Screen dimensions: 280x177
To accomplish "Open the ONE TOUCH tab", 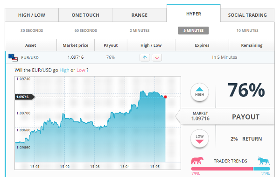I will click(85, 15).
